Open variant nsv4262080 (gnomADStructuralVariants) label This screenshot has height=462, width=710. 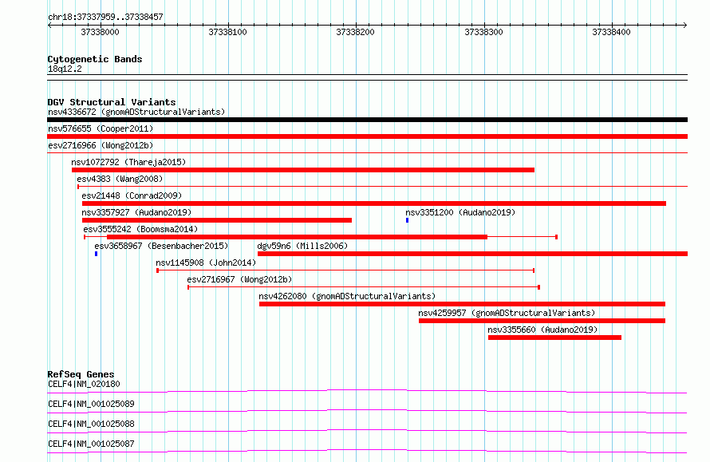tap(347, 296)
